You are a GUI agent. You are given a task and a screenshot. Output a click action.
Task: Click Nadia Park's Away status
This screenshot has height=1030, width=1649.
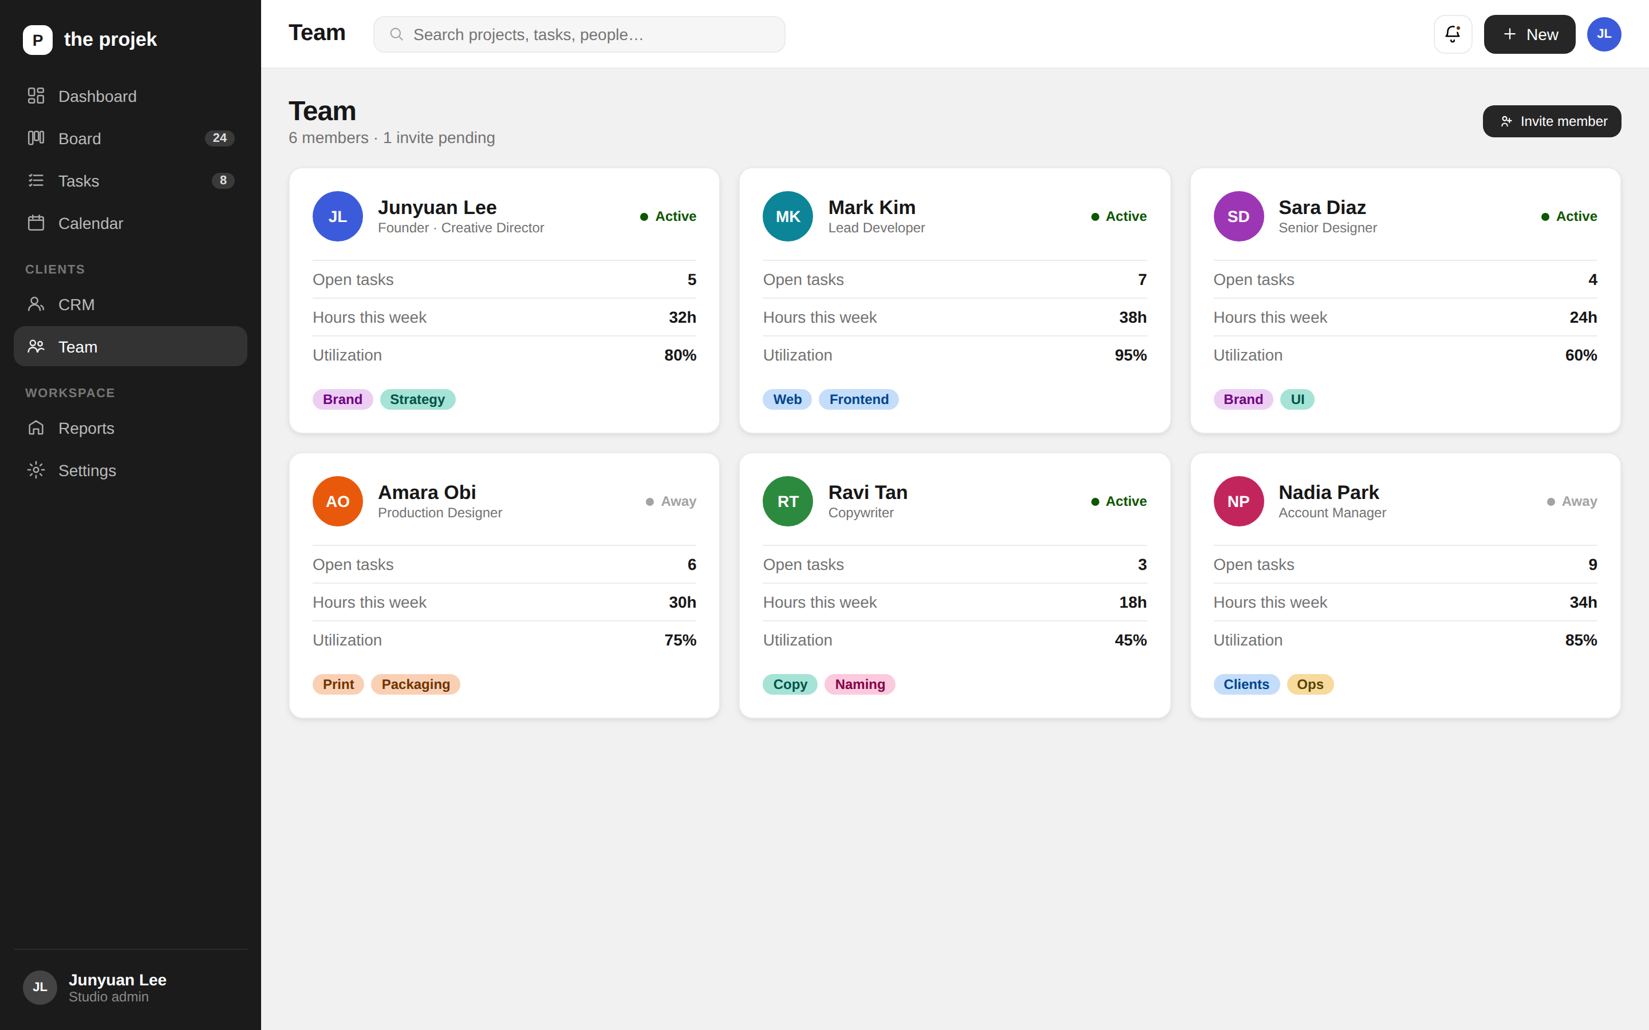(1571, 501)
